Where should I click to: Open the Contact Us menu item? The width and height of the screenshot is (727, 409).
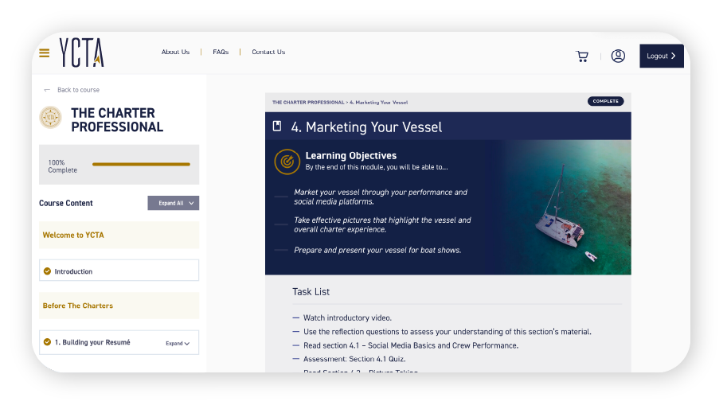pyautogui.click(x=268, y=52)
